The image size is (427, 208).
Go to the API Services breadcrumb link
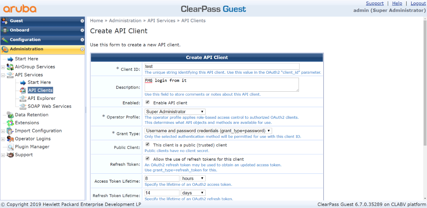click(x=161, y=21)
